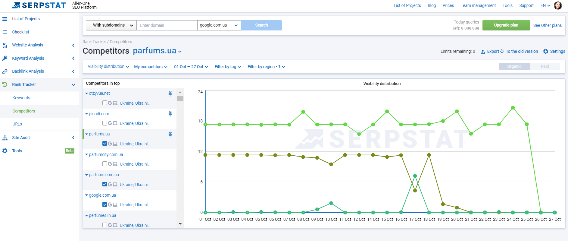Open Keywords under Rank Tracker

21,98
